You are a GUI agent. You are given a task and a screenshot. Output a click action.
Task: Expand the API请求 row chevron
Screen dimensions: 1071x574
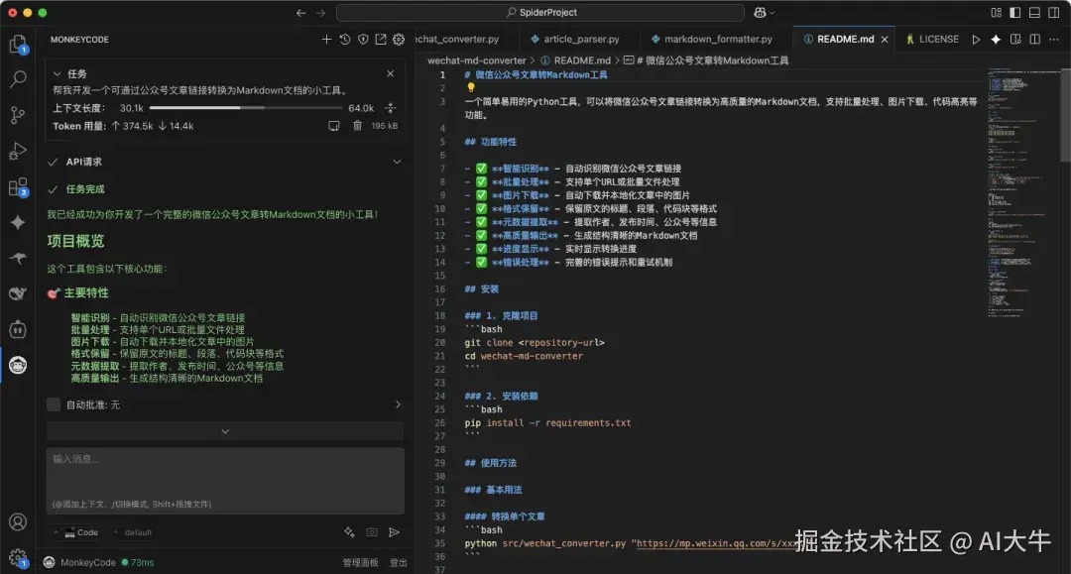397,162
